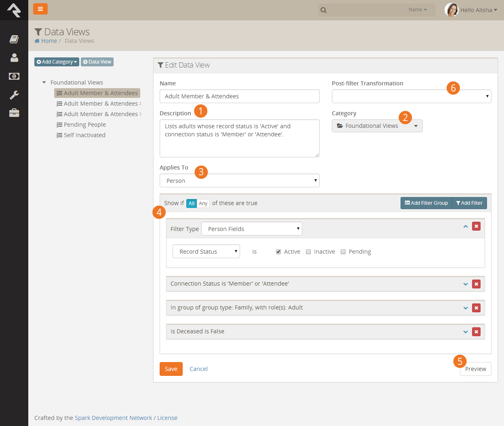The width and height of the screenshot is (504, 426).
Task: Click Add Filter Group button
Action: coord(426,203)
